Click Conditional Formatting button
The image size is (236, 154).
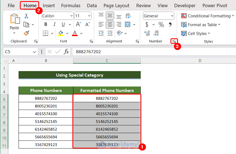[x=206, y=16]
